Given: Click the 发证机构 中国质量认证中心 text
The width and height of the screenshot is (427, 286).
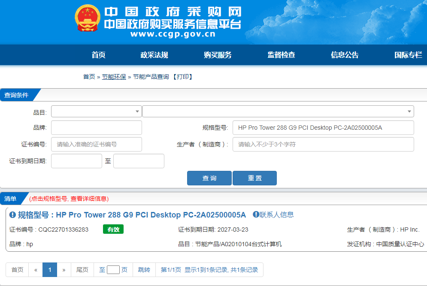Looking at the screenshot, I should click(385, 244).
